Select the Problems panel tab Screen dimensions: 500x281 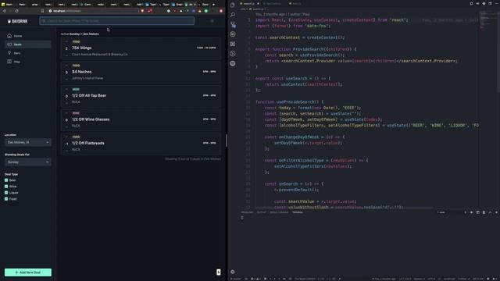pyautogui.click(x=247, y=212)
